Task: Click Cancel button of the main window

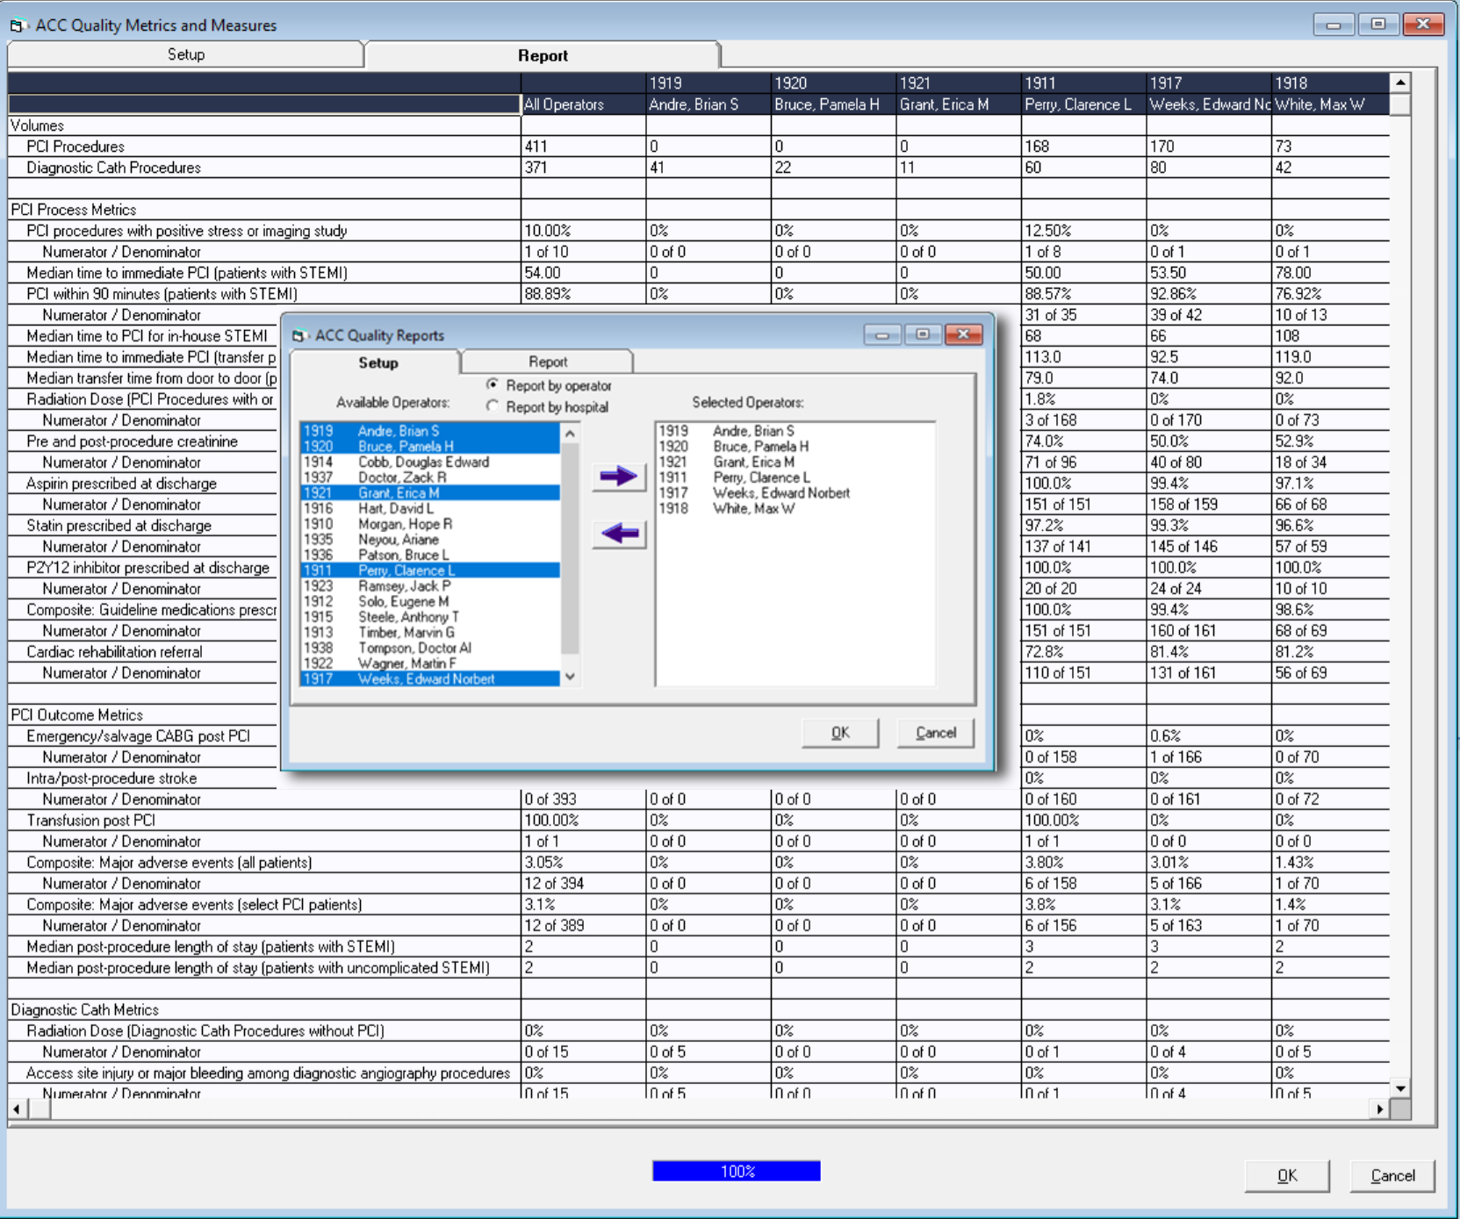Action: 1392,1176
